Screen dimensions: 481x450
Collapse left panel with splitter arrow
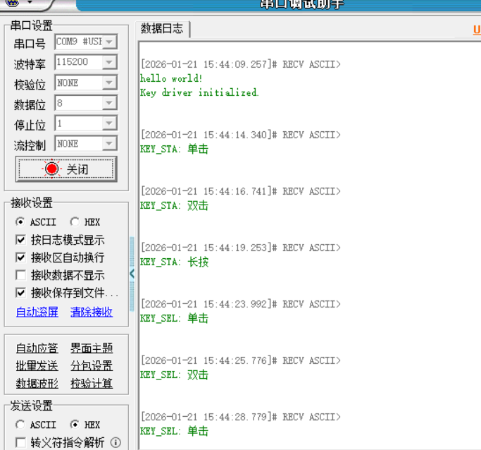tap(132, 274)
